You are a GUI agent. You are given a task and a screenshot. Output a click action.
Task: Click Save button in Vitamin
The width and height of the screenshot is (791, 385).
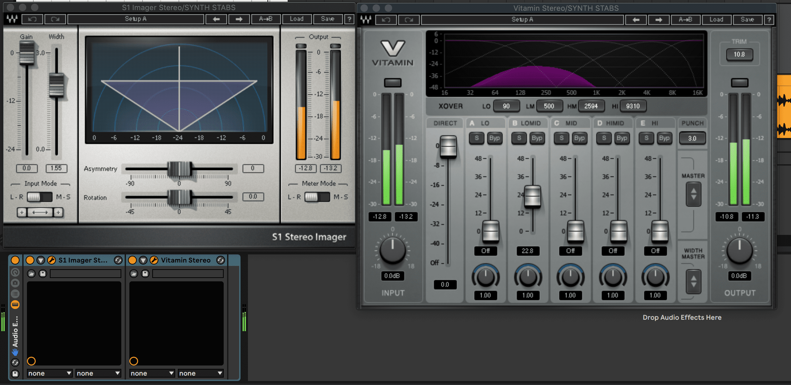(748, 20)
